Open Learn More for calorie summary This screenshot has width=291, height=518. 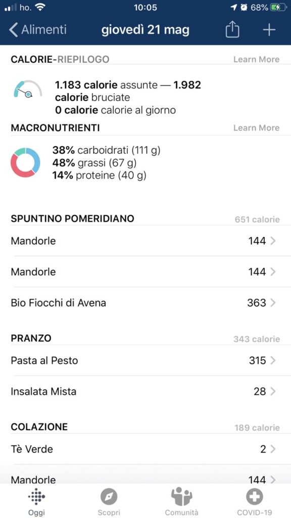point(256,60)
